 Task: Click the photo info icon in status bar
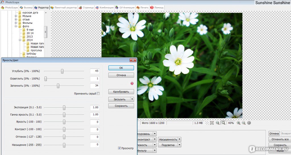click(x=249, y=123)
